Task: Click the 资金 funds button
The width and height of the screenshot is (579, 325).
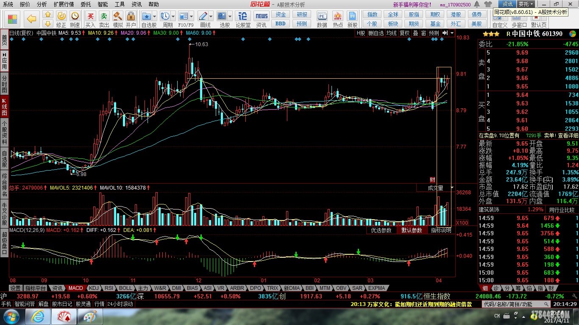Action: 281,14
